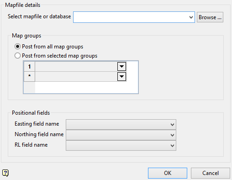Dismiss dialog with the Cancel button

coord(211,173)
